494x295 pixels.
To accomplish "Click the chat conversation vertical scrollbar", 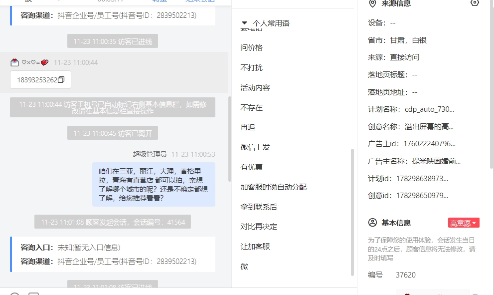I will (230, 139).
